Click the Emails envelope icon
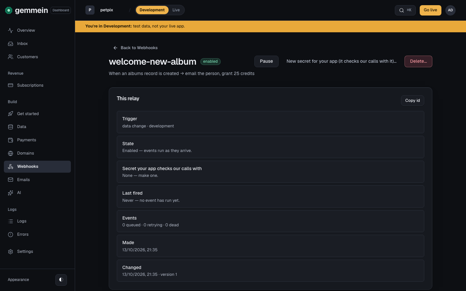The height and width of the screenshot is (291, 466). point(11,180)
